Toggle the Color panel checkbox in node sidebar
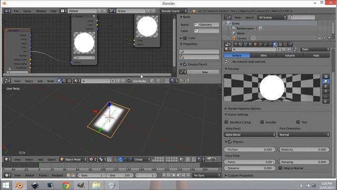Screen dimensions: 337x190 [185, 38]
